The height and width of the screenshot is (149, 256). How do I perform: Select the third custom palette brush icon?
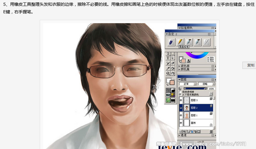pyautogui.click(x=189, y=42)
